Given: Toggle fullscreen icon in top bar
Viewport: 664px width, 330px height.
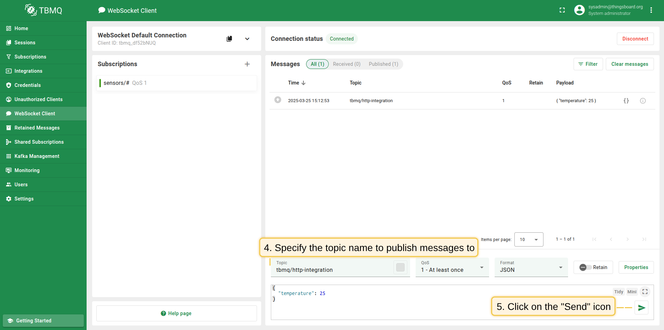Looking at the screenshot, I should click(562, 10).
